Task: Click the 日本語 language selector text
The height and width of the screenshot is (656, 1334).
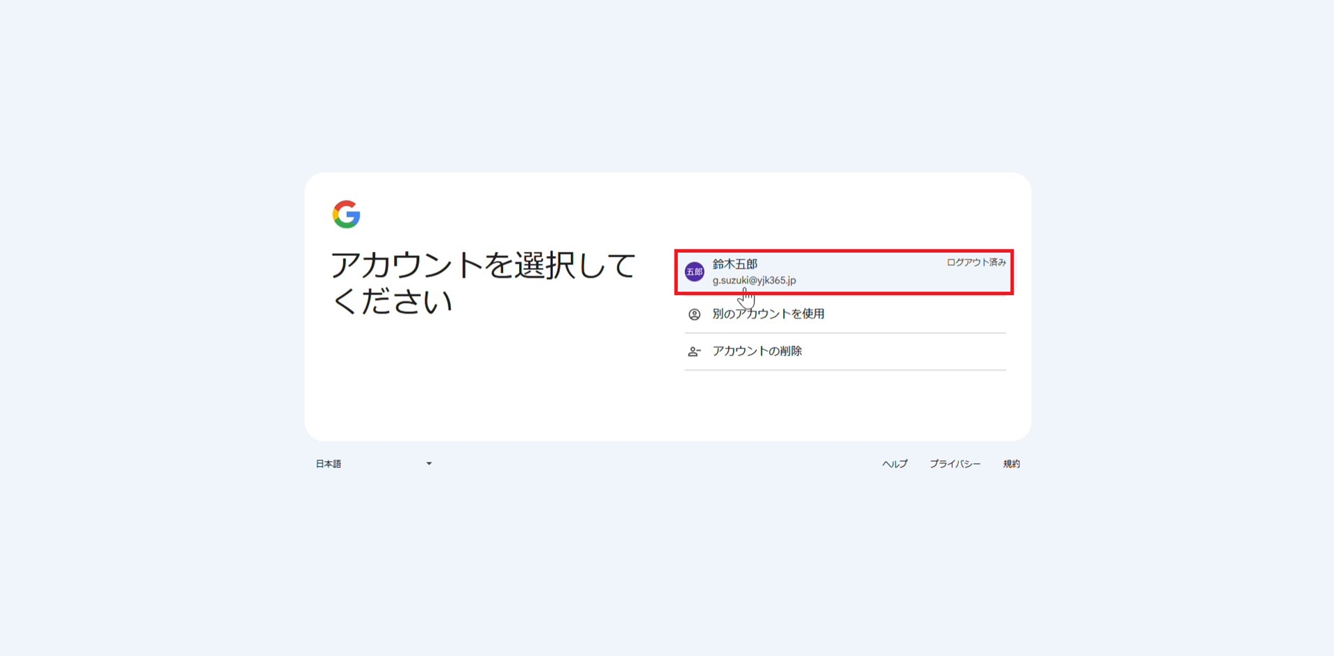Action: click(x=329, y=464)
